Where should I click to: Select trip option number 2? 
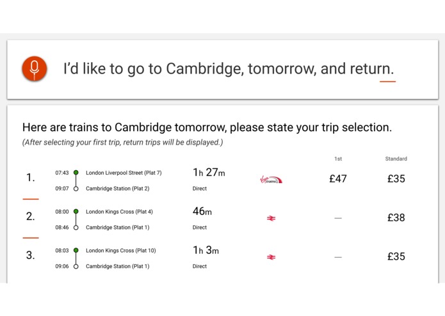tap(30, 217)
